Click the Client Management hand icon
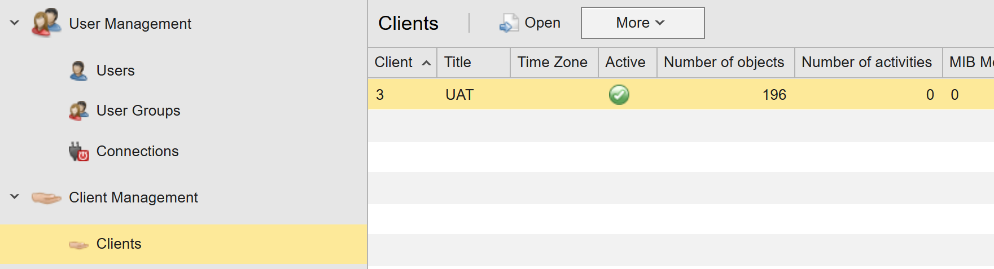This screenshot has height=269, width=994. click(46, 197)
